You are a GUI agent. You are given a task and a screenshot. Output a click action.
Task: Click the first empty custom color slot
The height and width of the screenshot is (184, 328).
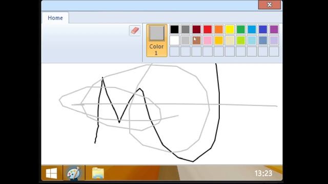click(174, 52)
